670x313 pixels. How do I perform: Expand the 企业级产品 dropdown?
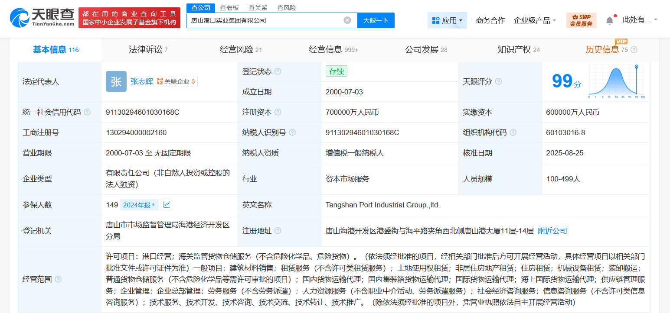pos(535,20)
